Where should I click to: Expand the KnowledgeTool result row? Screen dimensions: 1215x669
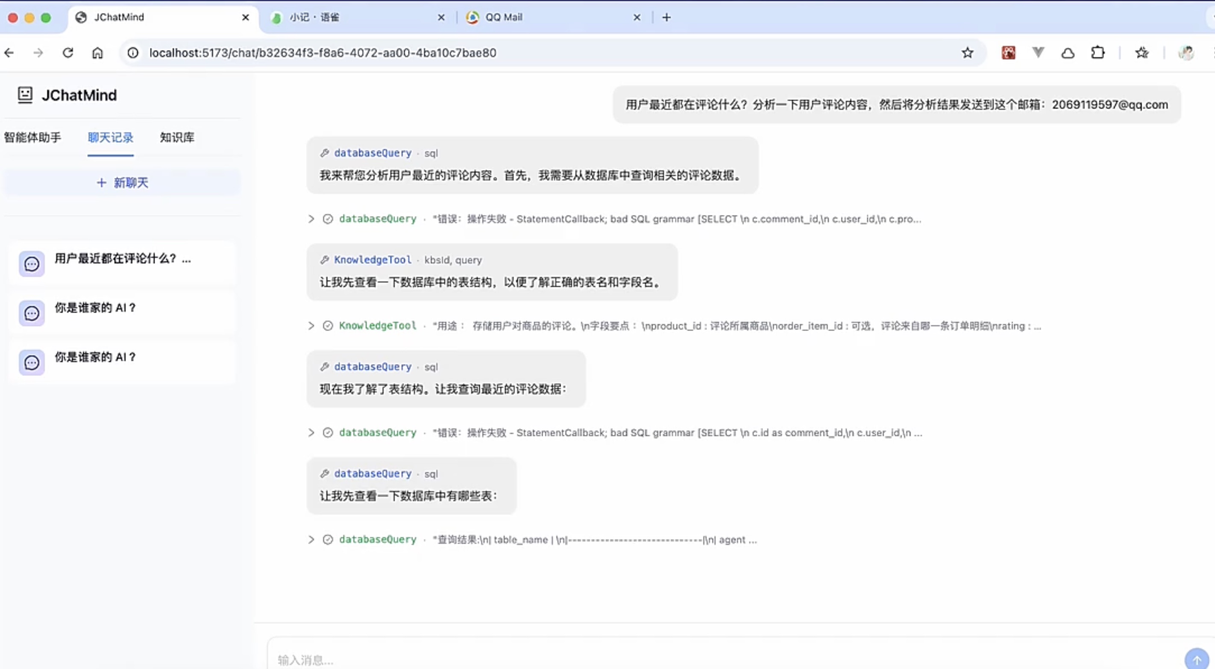311,326
